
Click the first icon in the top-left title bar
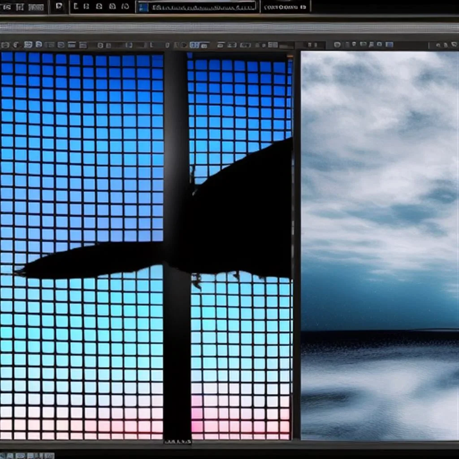click(x=6, y=7)
